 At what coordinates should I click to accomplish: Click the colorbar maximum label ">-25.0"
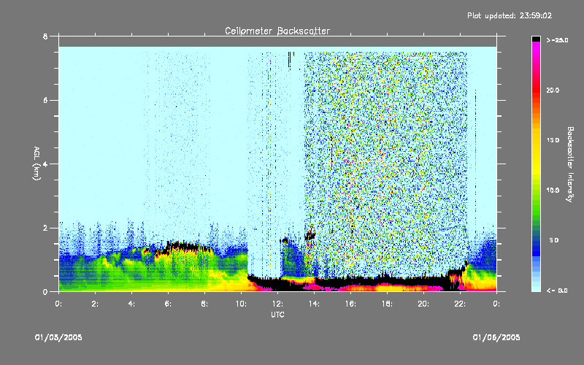[557, 40]
